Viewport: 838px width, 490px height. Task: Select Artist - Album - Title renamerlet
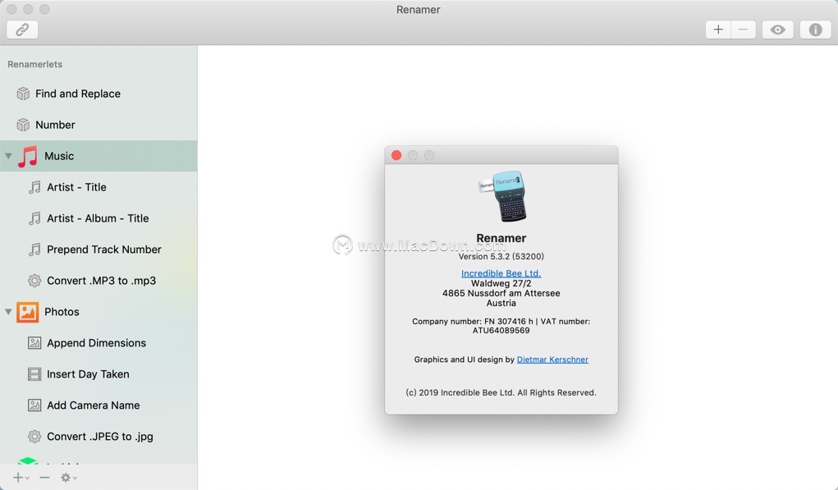click(x=98, y=218)
